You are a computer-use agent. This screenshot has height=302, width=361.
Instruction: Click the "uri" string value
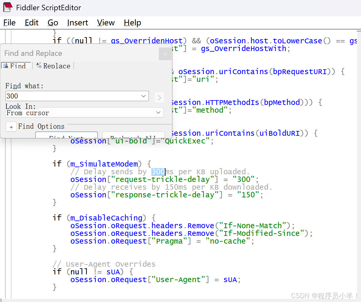pyautogui.click(x=203, y=79)
